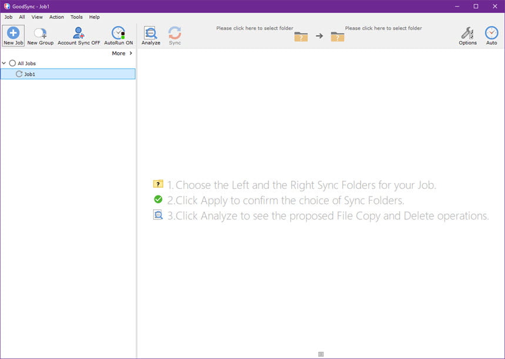Open the Help menu
505x359 pixels.
[x=95, y=17]
